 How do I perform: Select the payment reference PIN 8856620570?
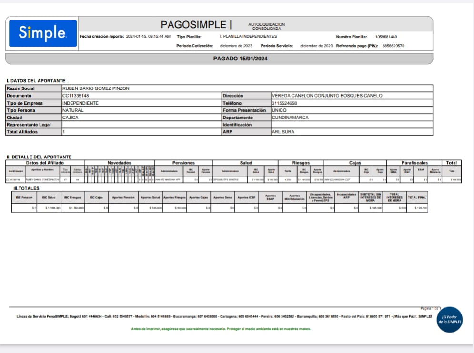[x=393, y=46]
